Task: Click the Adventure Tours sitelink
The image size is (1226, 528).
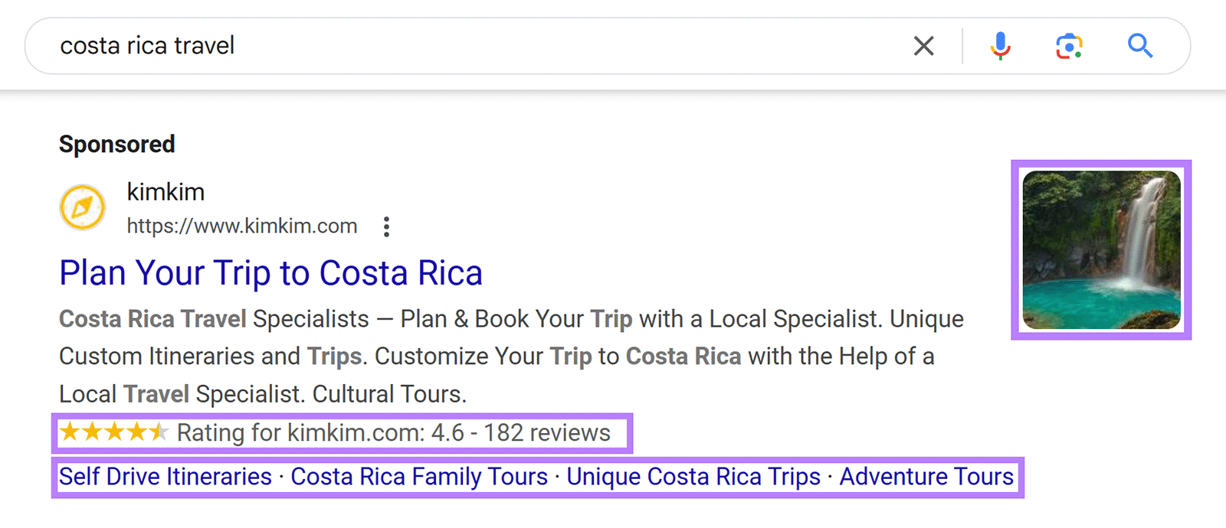Action: tap(926, 476)
